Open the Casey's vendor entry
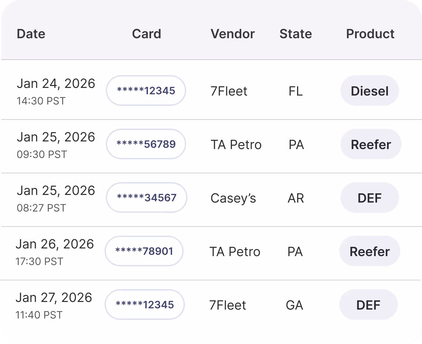This screenshot has width=422, height=344. click(x=233, y=198)
